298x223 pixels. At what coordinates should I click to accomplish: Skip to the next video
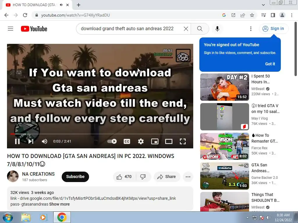tap(31, 141)
